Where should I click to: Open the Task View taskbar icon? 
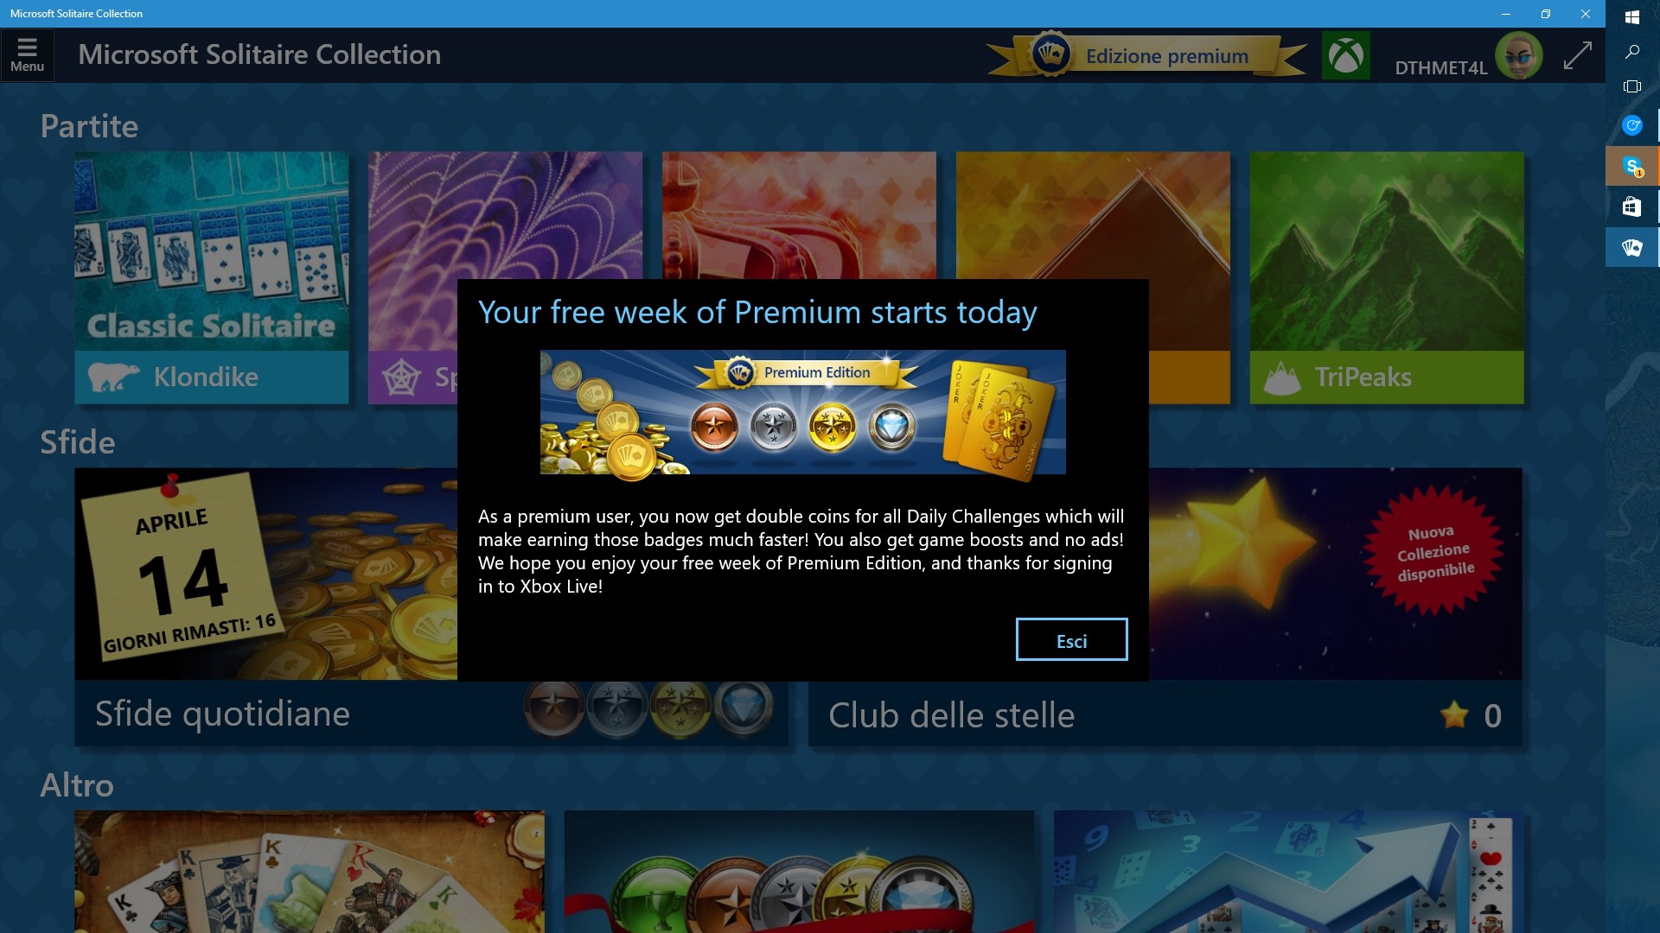tap(1632, 86)
